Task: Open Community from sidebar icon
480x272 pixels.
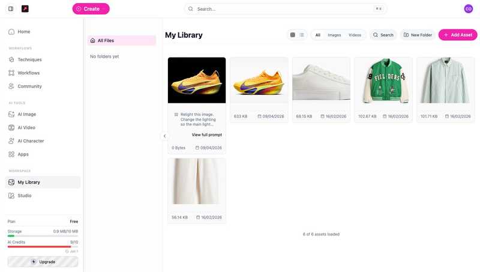Action: coord(11,86)
